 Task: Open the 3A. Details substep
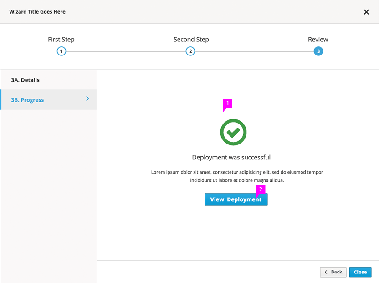pos(49,80)
